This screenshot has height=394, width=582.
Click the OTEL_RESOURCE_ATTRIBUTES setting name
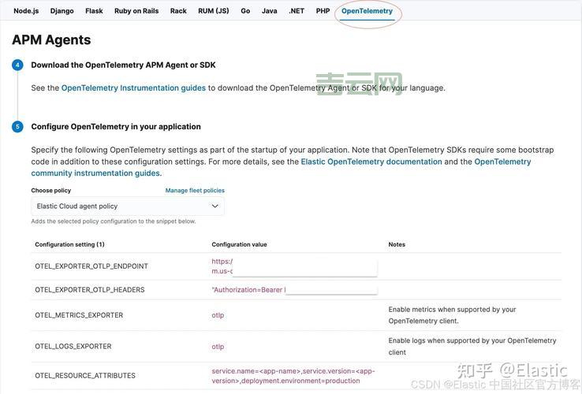pos(85,375)
